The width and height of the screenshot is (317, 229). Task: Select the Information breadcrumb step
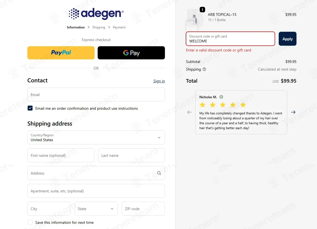coord(76,27)
